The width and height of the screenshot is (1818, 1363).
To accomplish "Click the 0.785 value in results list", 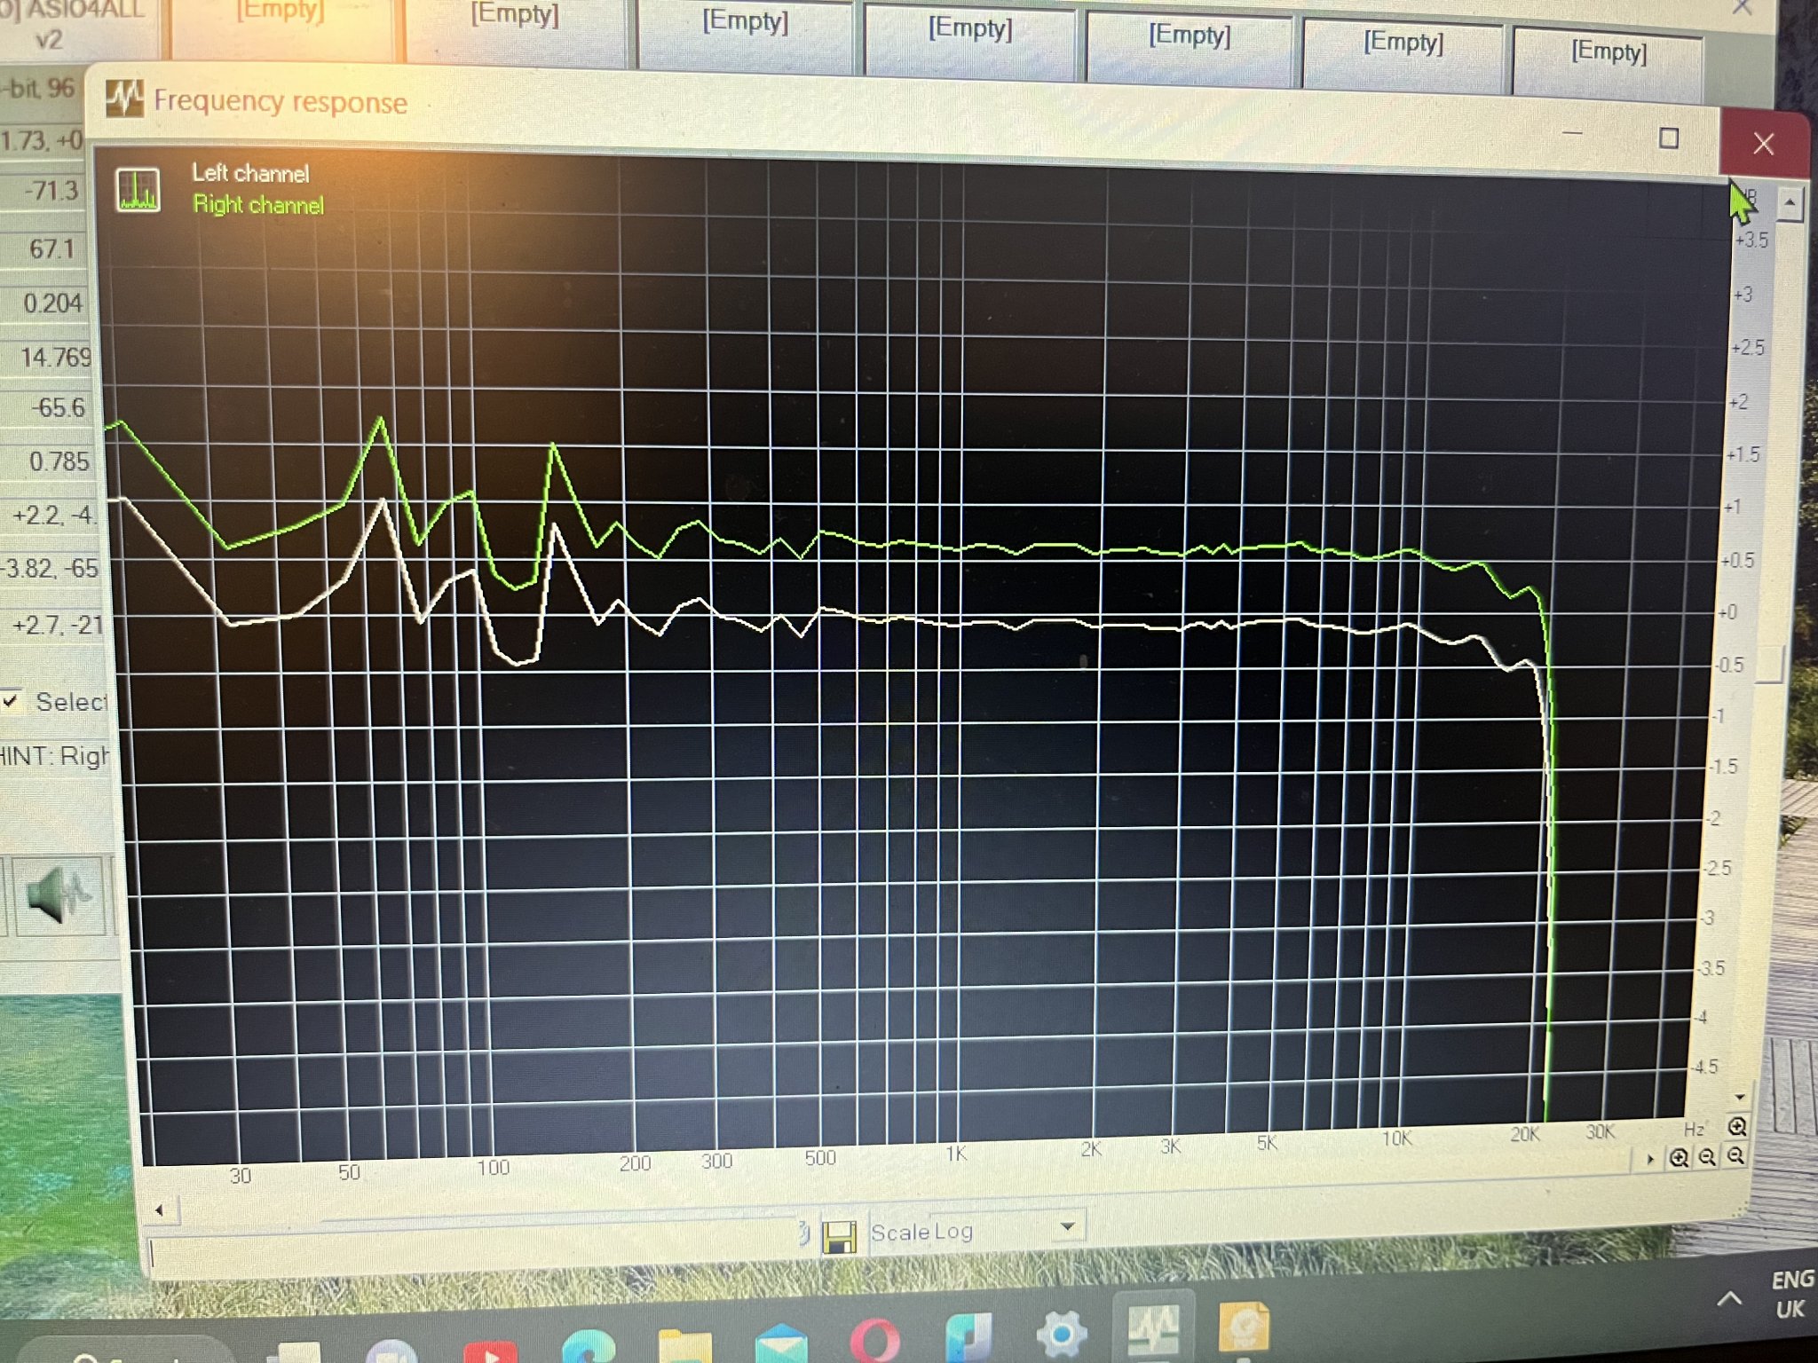I will (x=59, y=461).
